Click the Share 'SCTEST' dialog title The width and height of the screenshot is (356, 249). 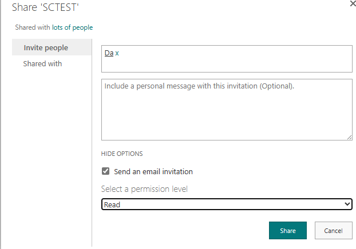click(45, 7)
